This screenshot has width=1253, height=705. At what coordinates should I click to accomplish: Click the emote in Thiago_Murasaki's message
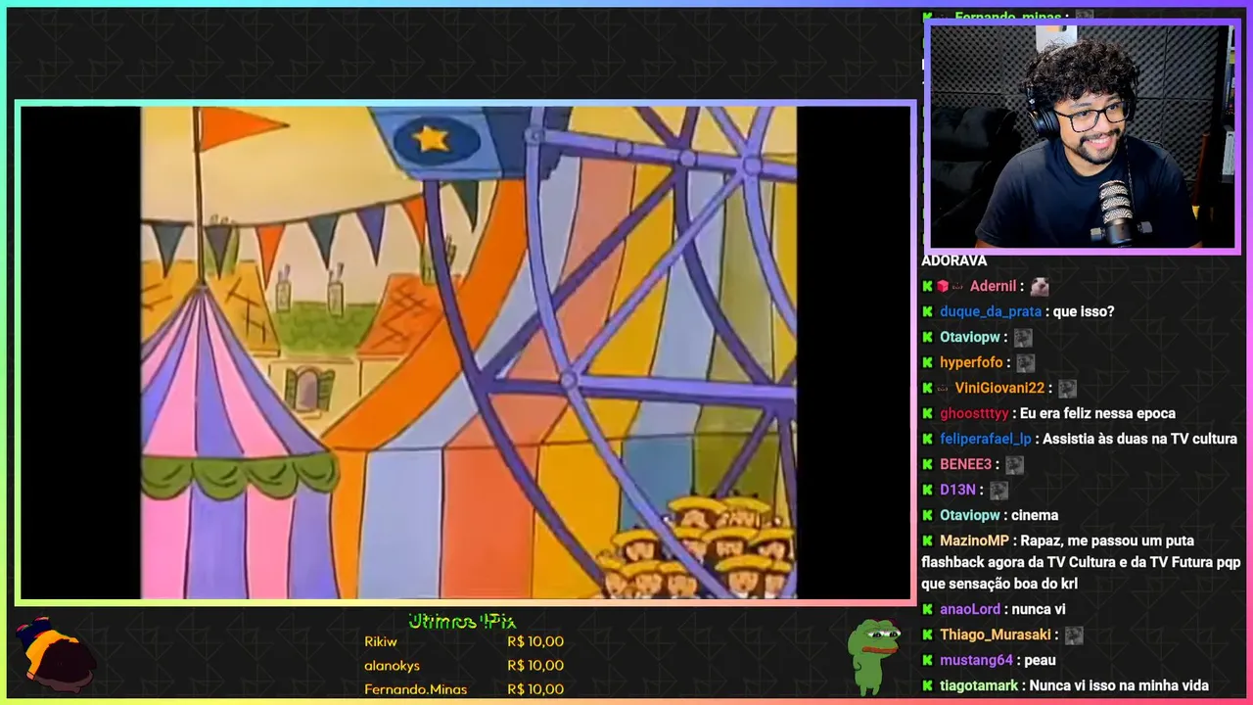(x=1074, y=634)
